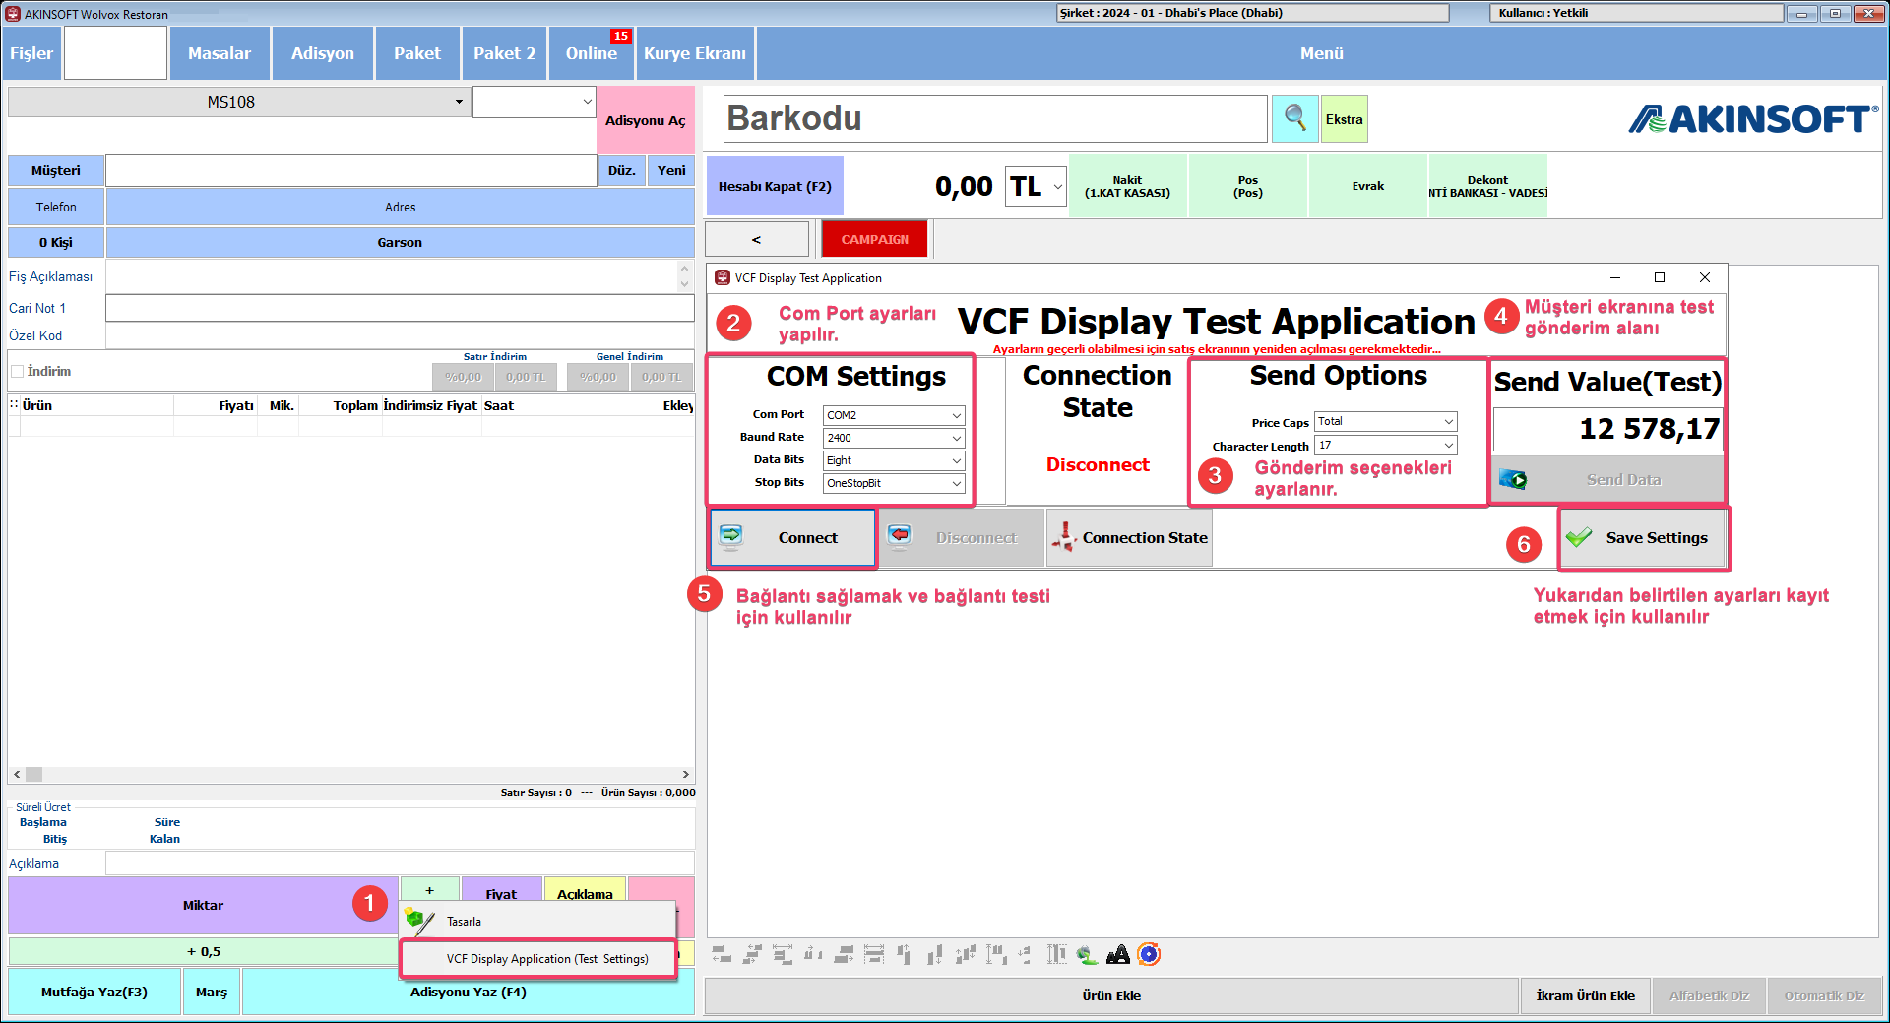The height and width of the screenshot is (1023, 1890).
Task: Click the align right edges icon
Action: [x=844, y=954]
